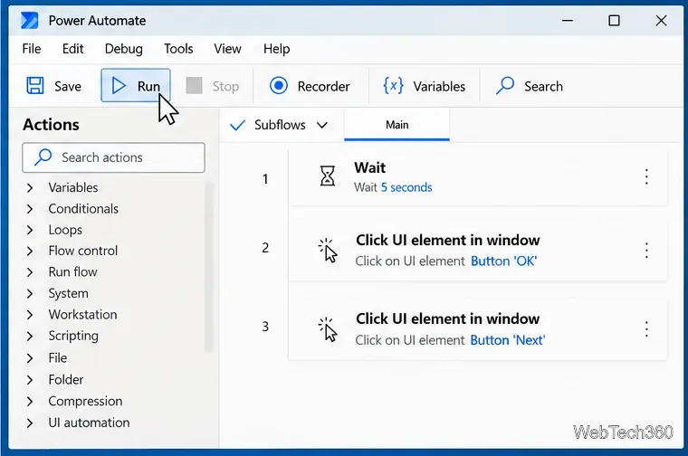Click the Search magnifier in toolbar
The image size is (688, 456).
[505, 85]
